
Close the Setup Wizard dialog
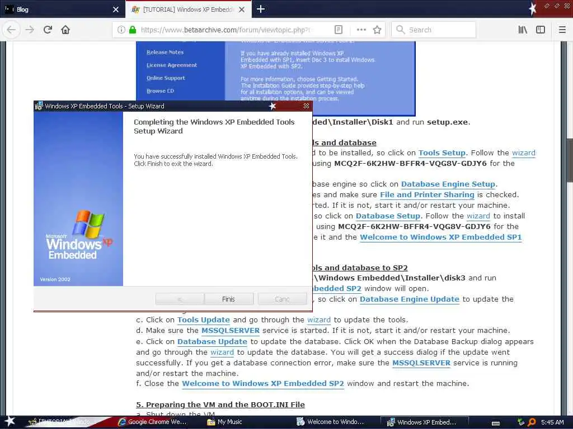306,106
